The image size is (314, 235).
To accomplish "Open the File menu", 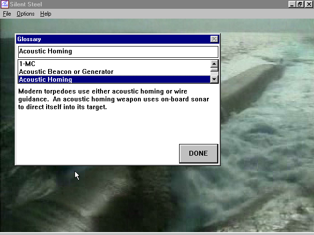I will coord(7,14).
